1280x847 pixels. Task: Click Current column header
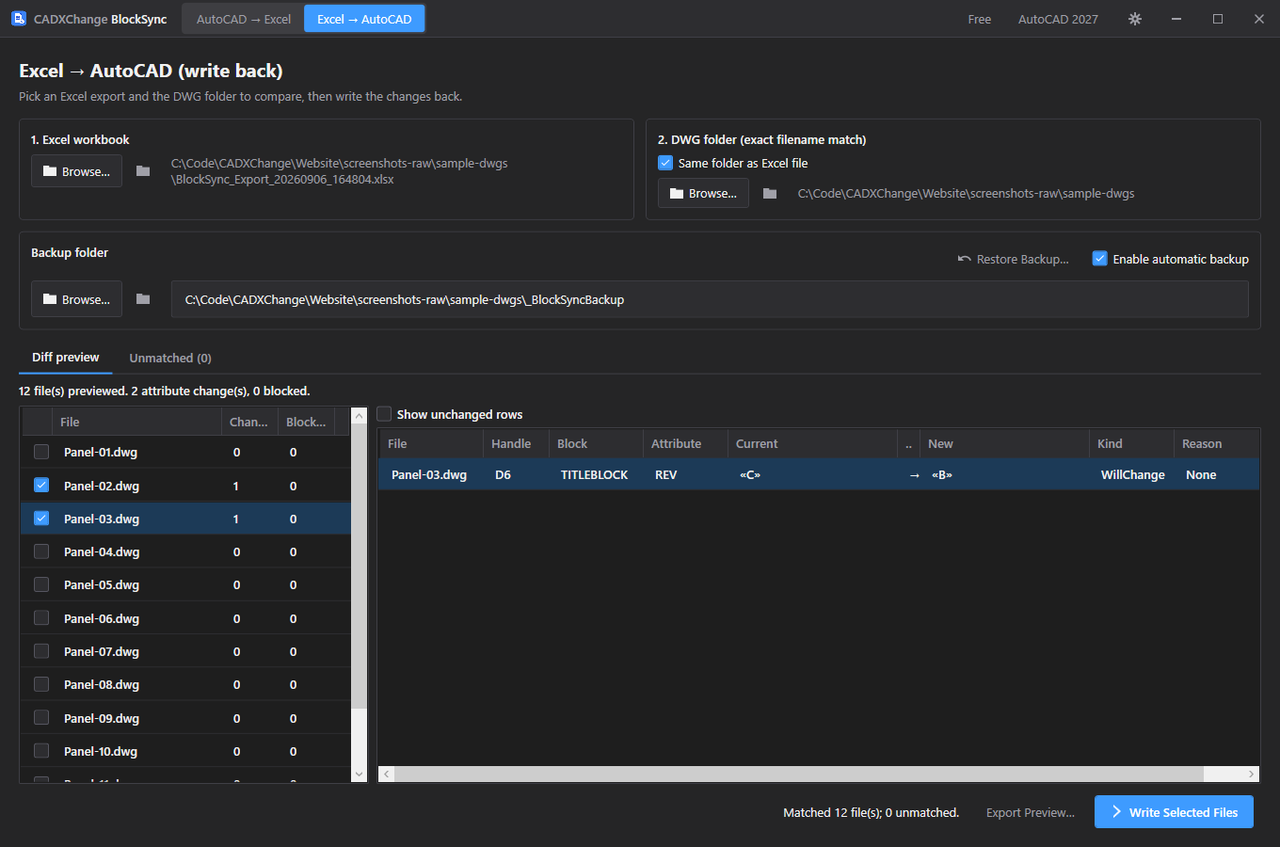point(812,443)
